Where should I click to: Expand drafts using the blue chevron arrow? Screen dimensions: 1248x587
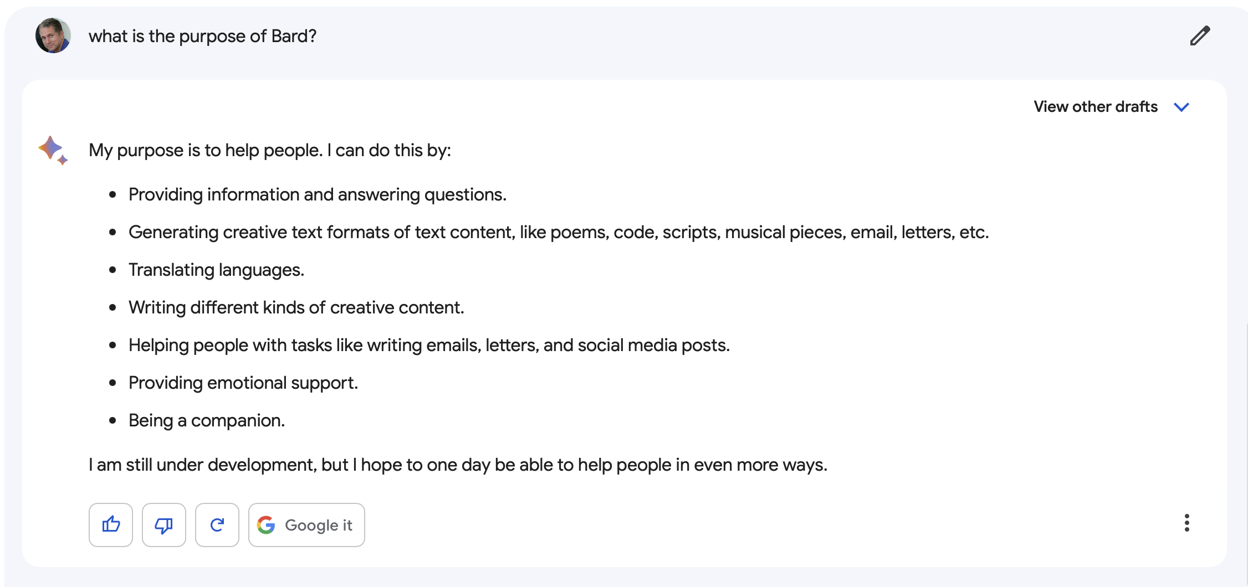click(x=1181, y=107)
